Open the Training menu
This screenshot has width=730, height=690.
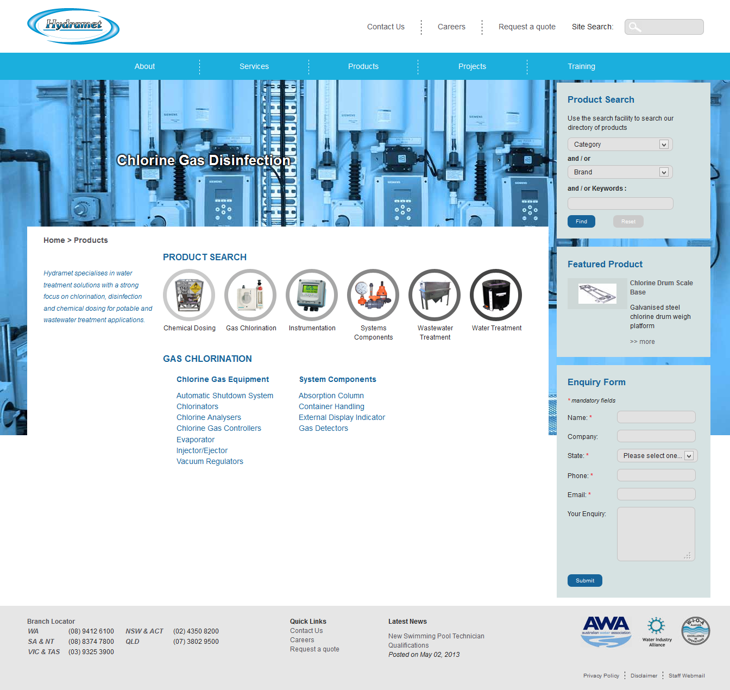582,66
